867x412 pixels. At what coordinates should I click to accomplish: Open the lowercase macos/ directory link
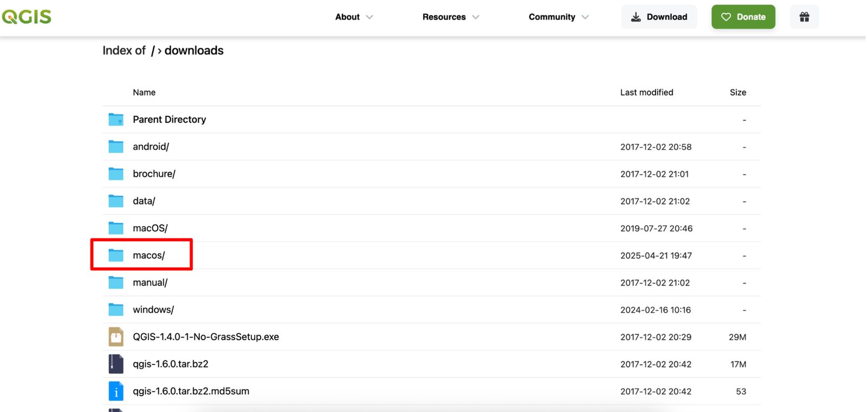click(148, 255)
